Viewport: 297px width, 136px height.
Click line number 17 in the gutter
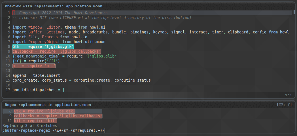8,90
